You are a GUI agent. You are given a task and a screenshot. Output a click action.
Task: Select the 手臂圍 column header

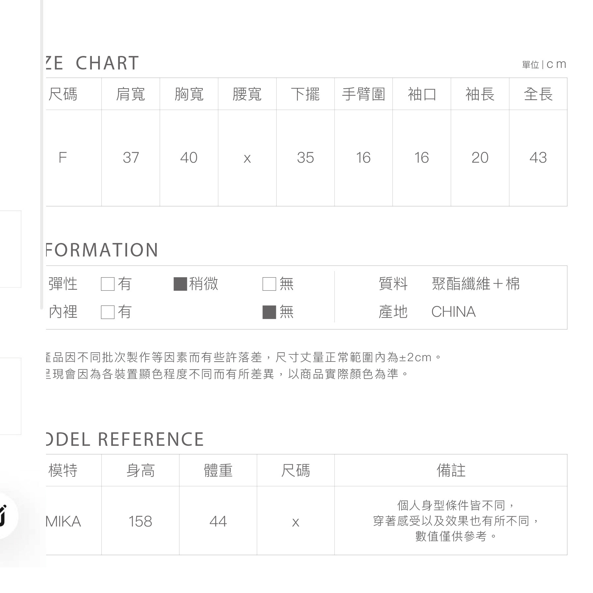[x=364, y=94]
